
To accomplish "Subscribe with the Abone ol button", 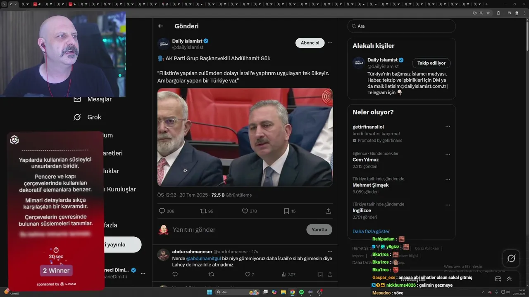I will [x=310, y=43].
